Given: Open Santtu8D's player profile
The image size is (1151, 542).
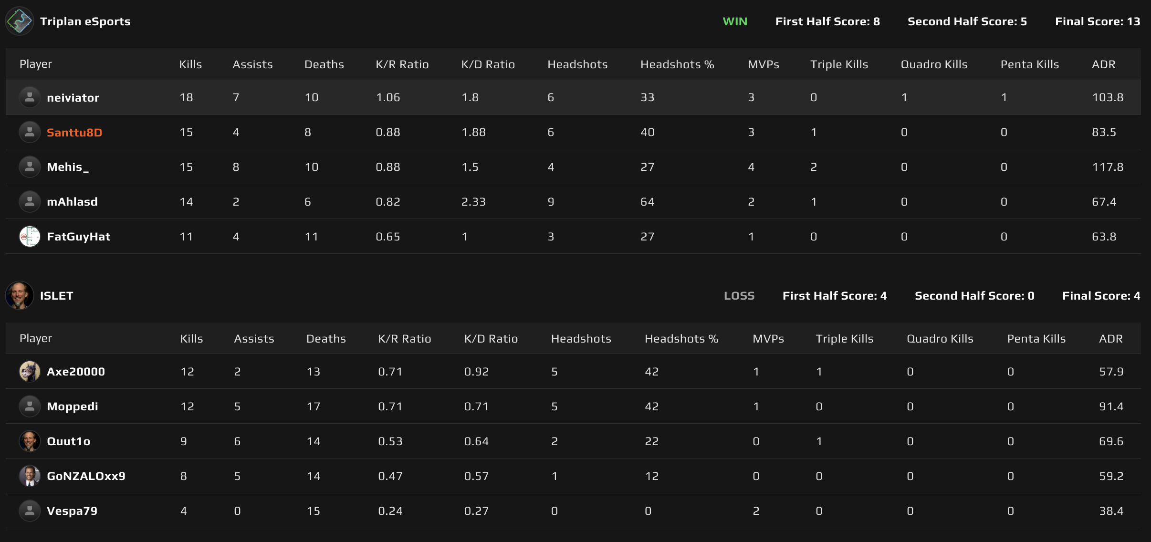Looking at the screenshot, I should coord(74,132).
